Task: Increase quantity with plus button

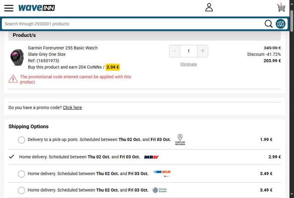Action: tap(203, 51)
